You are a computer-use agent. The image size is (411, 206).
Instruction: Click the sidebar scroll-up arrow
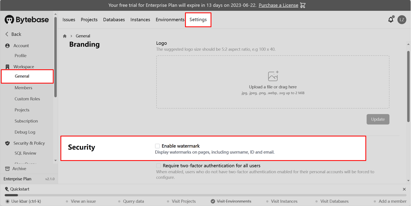point(56,14)
